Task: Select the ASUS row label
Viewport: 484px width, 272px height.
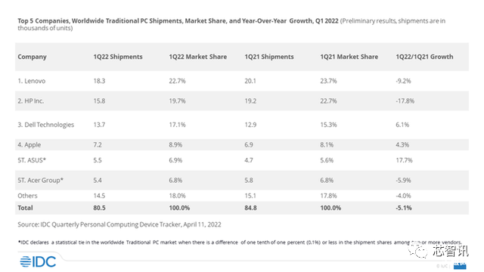Action: 32,160
